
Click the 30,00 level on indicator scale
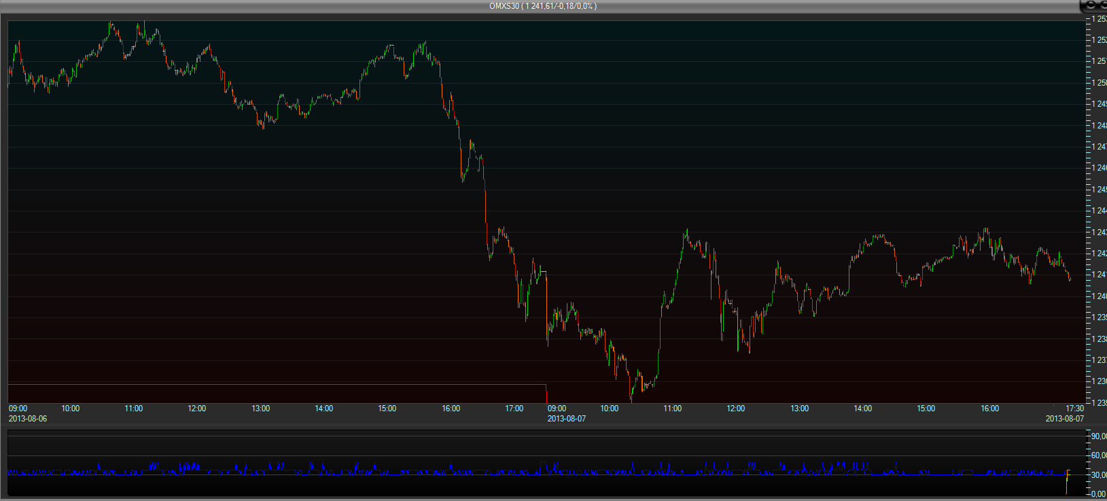(1098, 475)
